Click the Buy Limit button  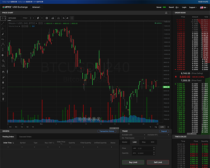(x=133, y=162)
